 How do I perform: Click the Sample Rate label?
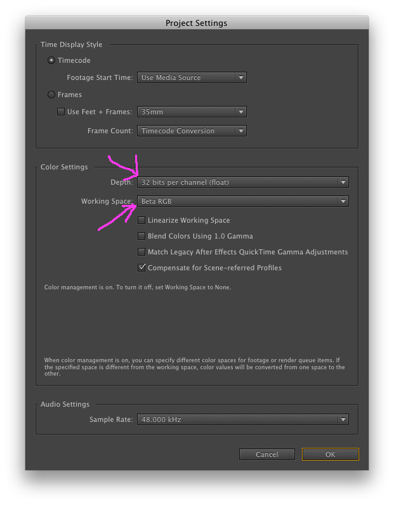click(x=111, y=419)
